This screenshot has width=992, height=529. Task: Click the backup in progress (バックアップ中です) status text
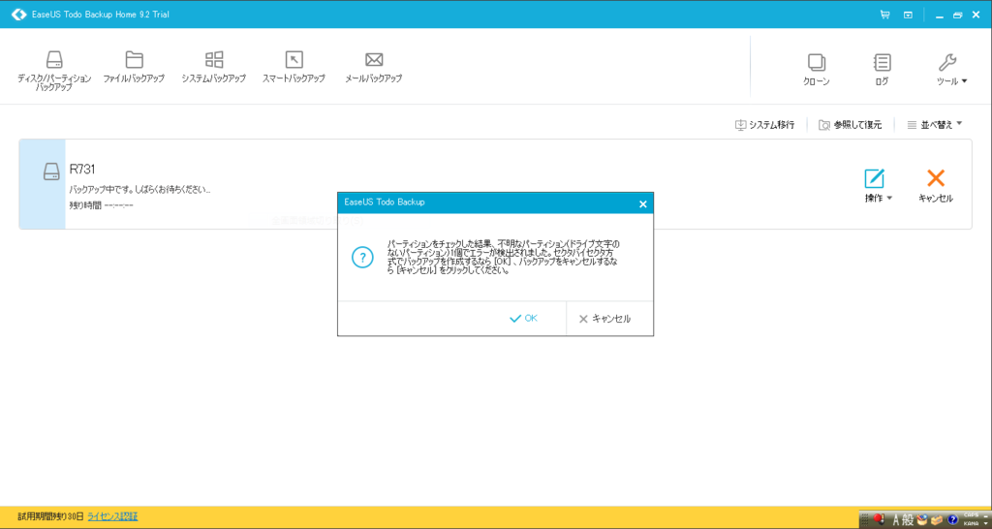(x=139, y=190)
